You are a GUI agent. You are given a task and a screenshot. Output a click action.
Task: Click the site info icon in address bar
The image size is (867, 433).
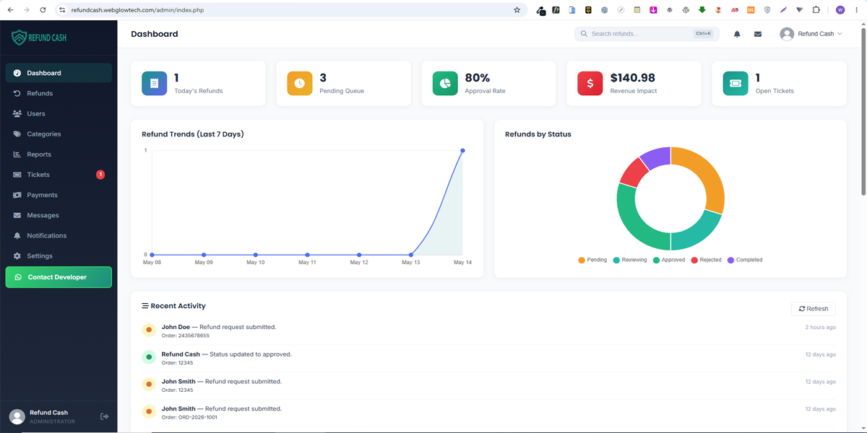click(x=61, y=10)
